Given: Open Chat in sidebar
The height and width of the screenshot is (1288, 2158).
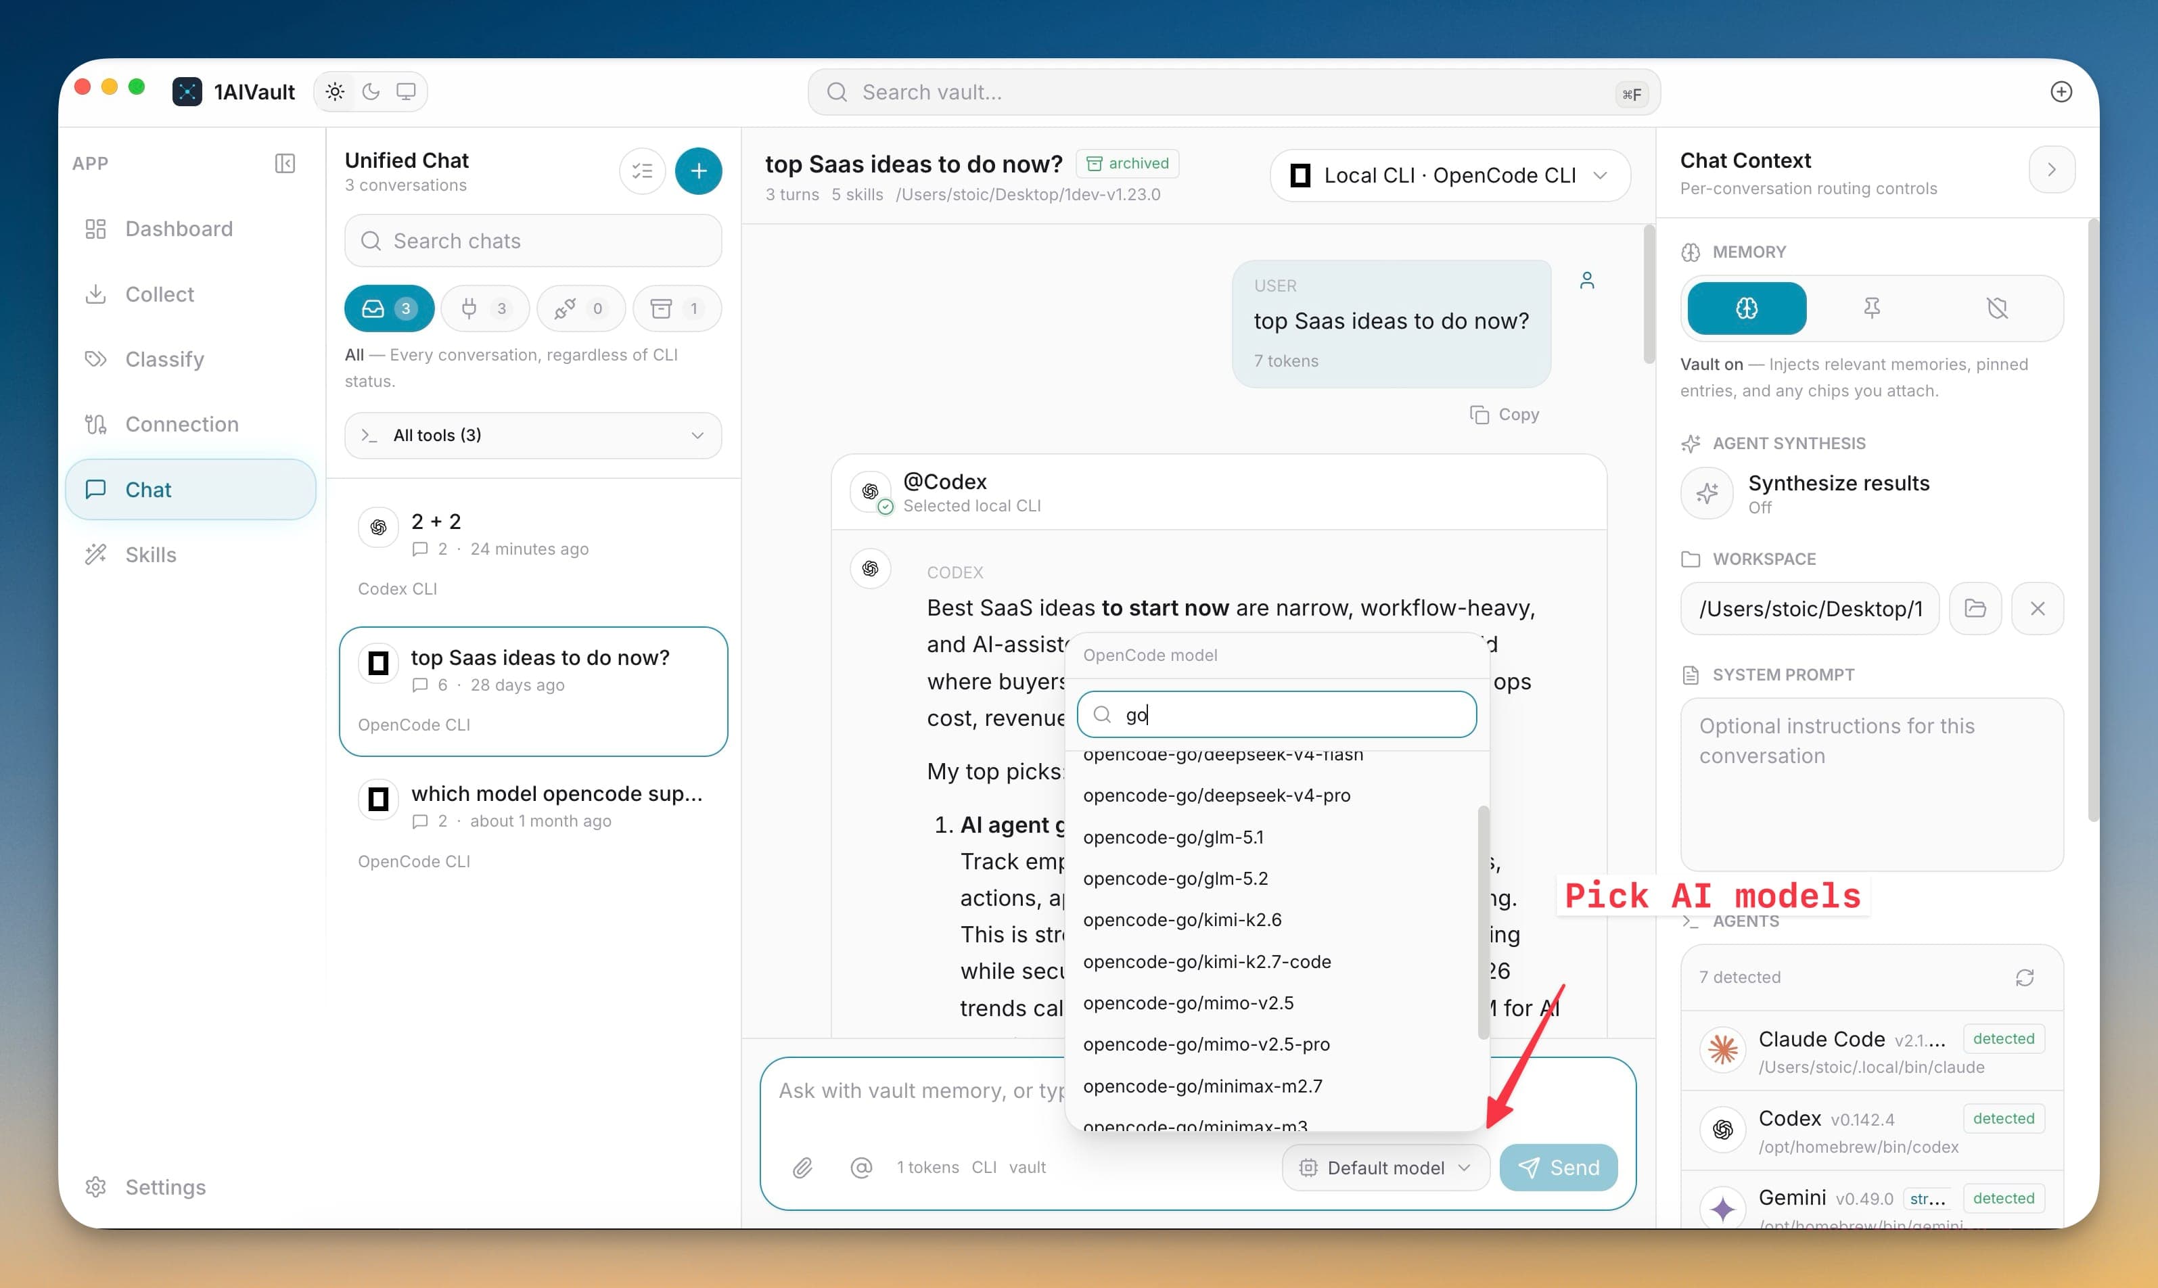Looking at the screenshot, I should click(190, 490).
